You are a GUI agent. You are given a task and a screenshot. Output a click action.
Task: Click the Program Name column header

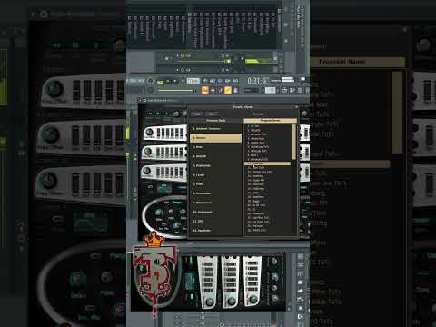pos(270,121)
